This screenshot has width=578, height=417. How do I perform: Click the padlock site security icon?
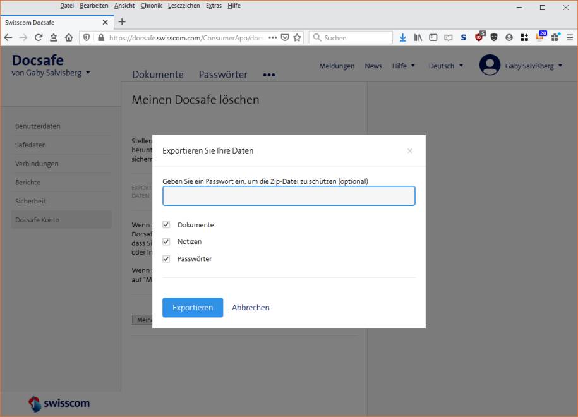tap(101, 38)
